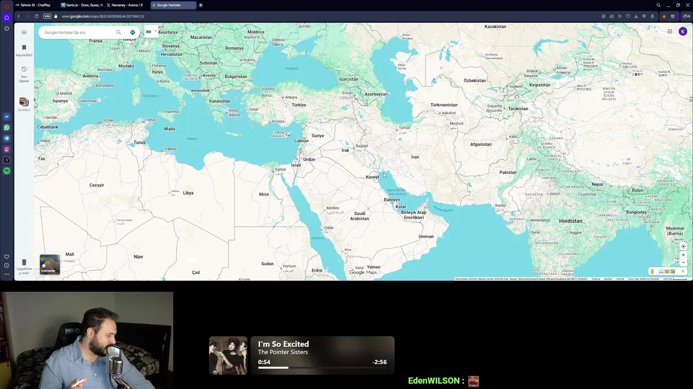Open the player icon in browser toolbar
Image resolution: width=693 pixels, height=389 pixels.
[620, 16]
